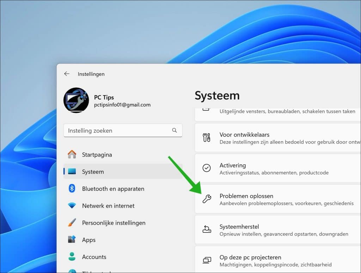Click the Startpagina house icon
The width and height of the screenshot is (361, 273).
coord(72,154)
